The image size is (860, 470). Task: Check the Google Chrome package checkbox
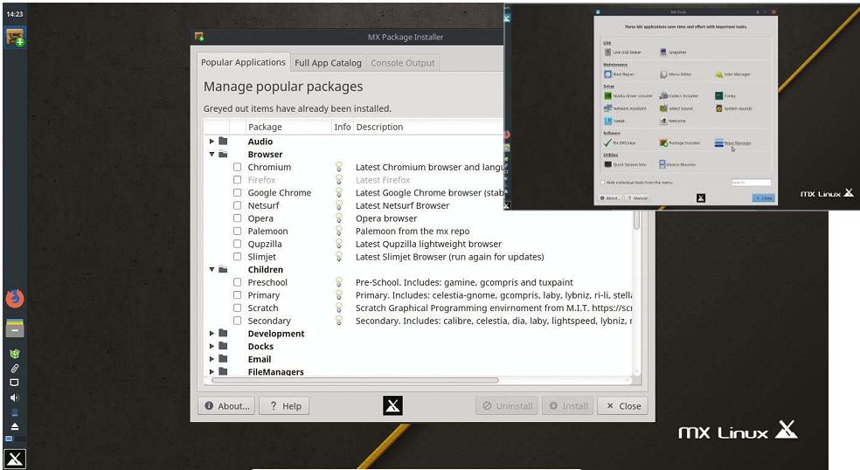click(x=237, y=192)
